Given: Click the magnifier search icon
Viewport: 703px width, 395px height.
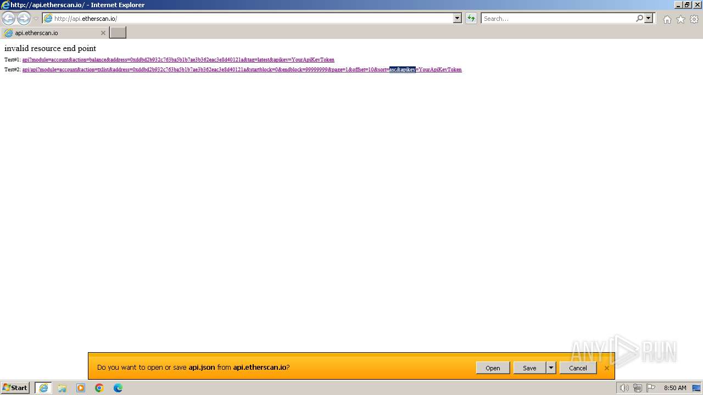Looking at the screenshot, I should click(639, 18).
